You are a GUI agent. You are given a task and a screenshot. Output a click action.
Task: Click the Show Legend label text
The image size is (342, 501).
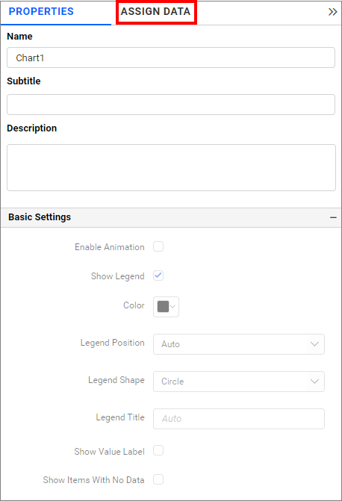[x=118, y=276]
